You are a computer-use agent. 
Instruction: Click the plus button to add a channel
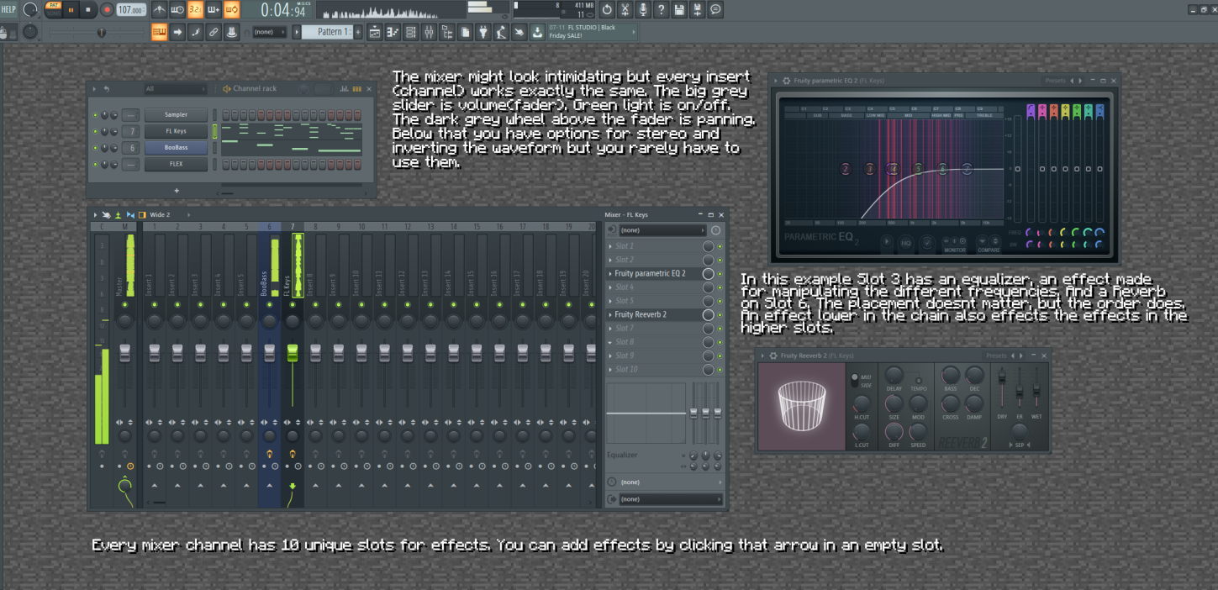(x=176, y=191)
